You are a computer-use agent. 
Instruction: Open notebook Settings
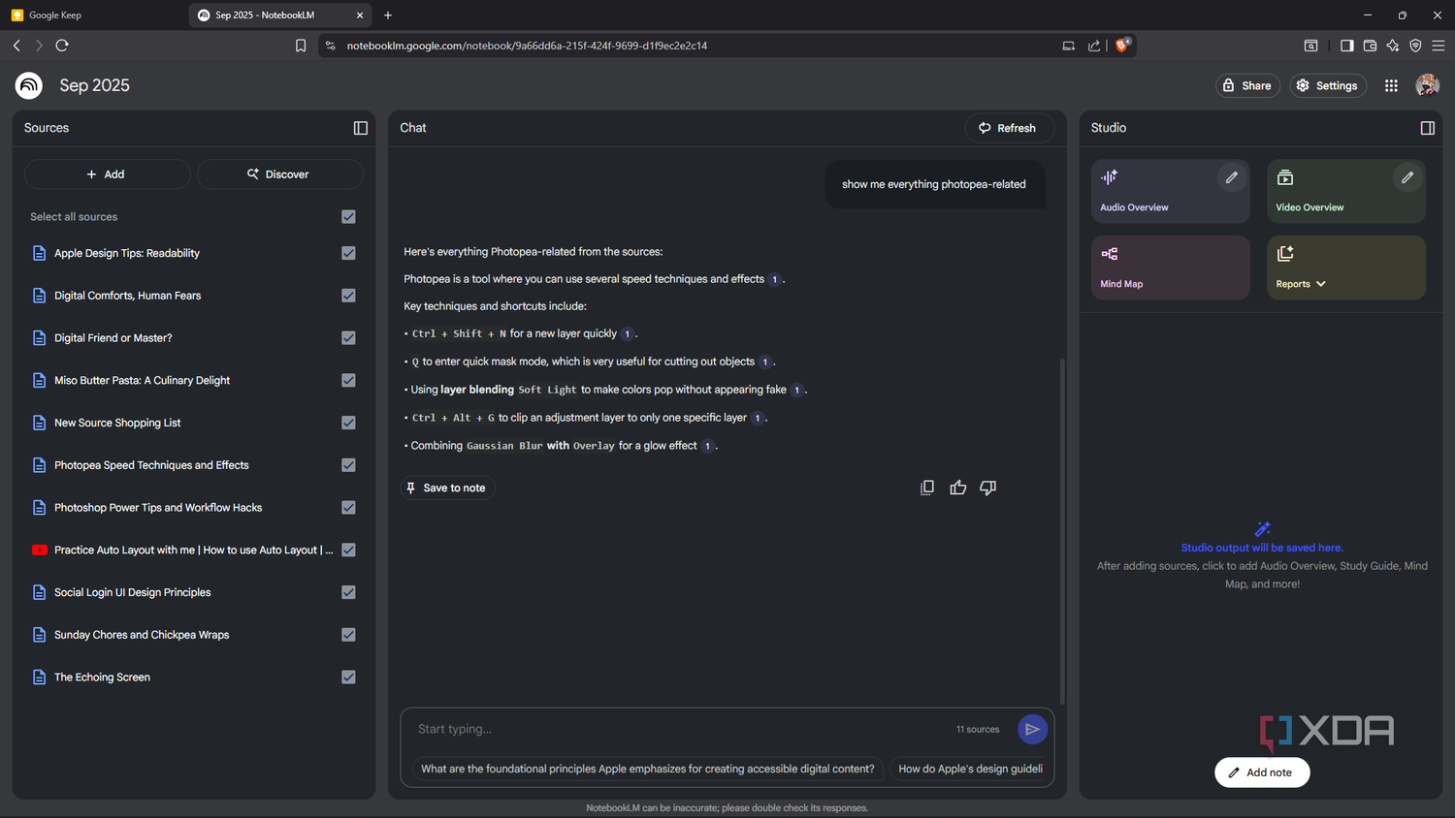(x=1328, y=85)
